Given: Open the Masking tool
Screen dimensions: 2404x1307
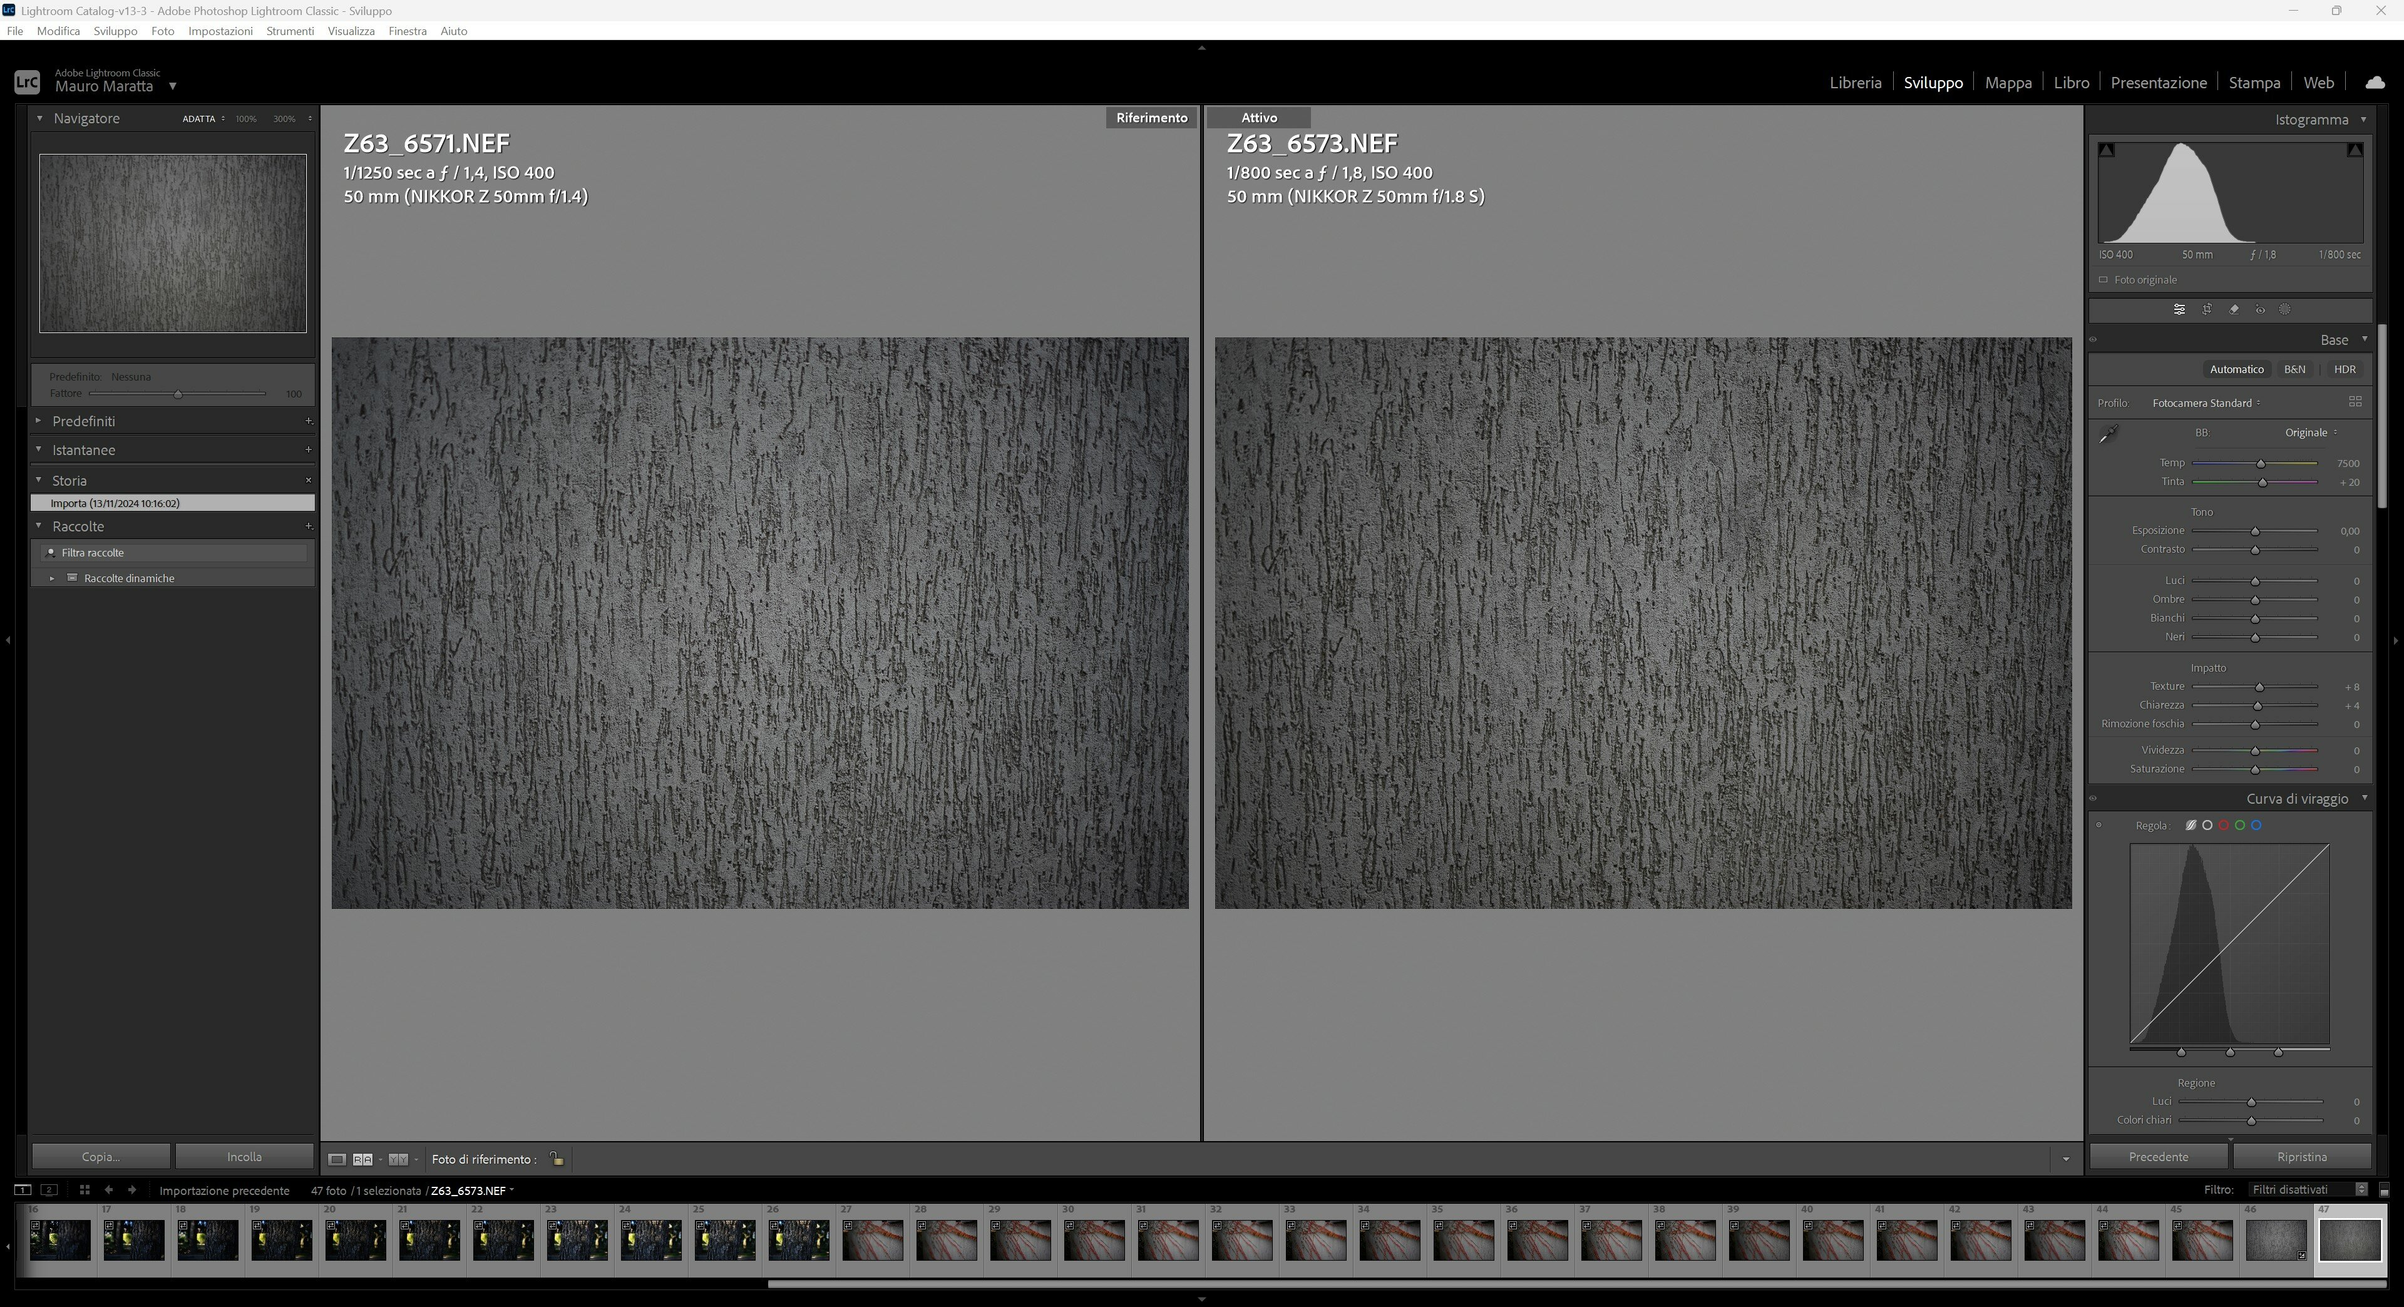Looking at the screenshot, I should pyautogui.click(x=2284, y=310).
